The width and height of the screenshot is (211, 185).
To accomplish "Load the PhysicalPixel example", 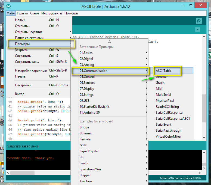I will 170,101.
